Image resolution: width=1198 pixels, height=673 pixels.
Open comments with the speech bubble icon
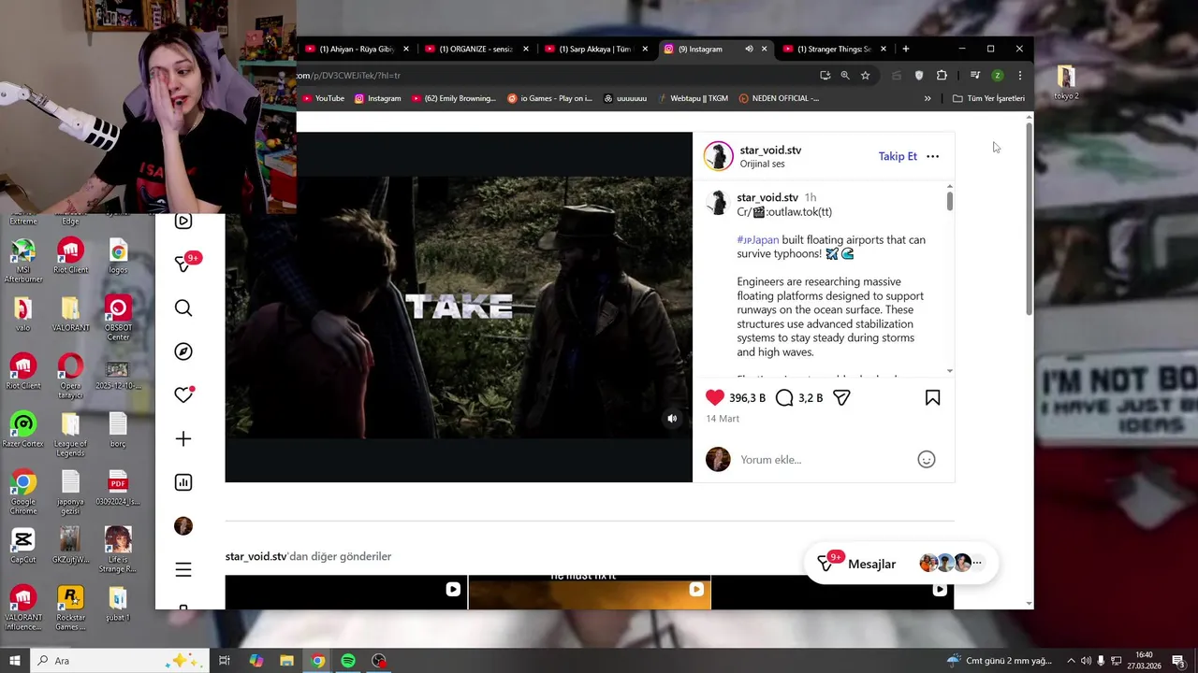784,398
